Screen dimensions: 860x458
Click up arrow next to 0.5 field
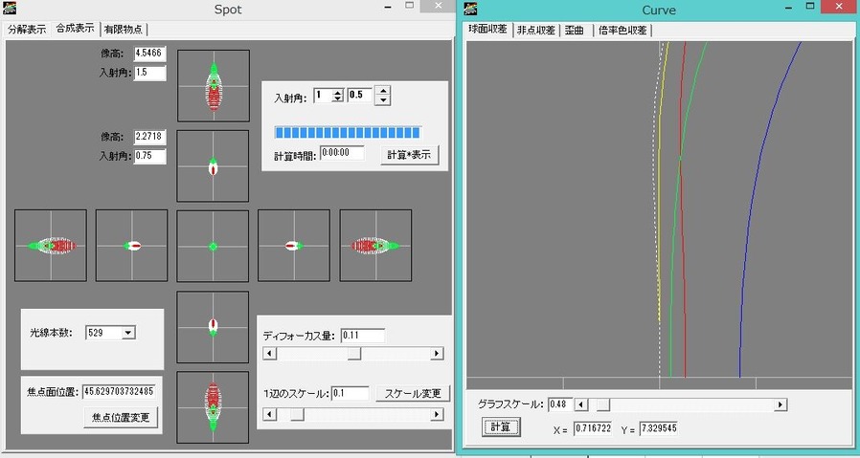tap(383, 91)
